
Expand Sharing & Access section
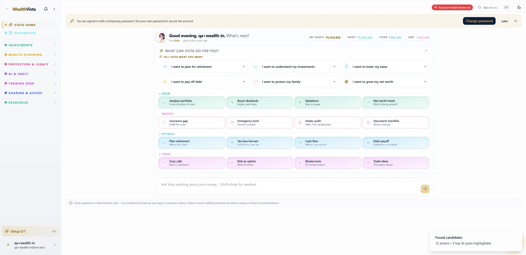point(30,93)
